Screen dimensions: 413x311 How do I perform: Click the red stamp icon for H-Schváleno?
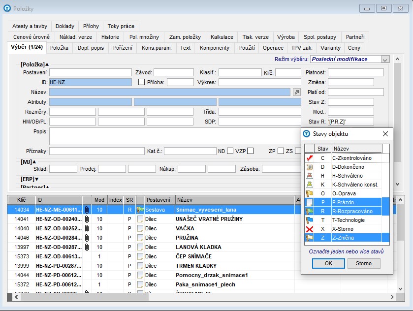pos(310,176)
